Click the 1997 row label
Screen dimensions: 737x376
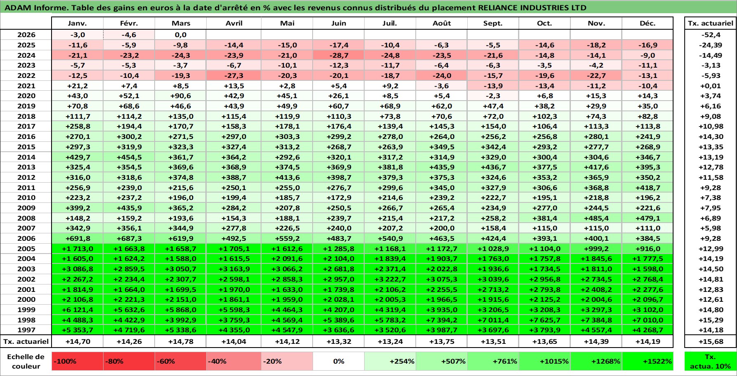pyautogui.click(x=26, y=330)
